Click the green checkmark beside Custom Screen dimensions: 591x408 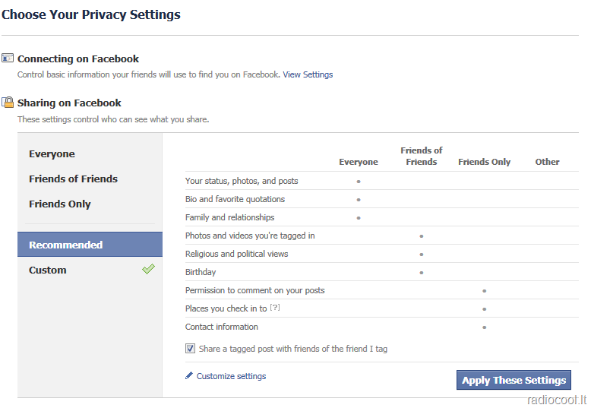click(148, 269)
